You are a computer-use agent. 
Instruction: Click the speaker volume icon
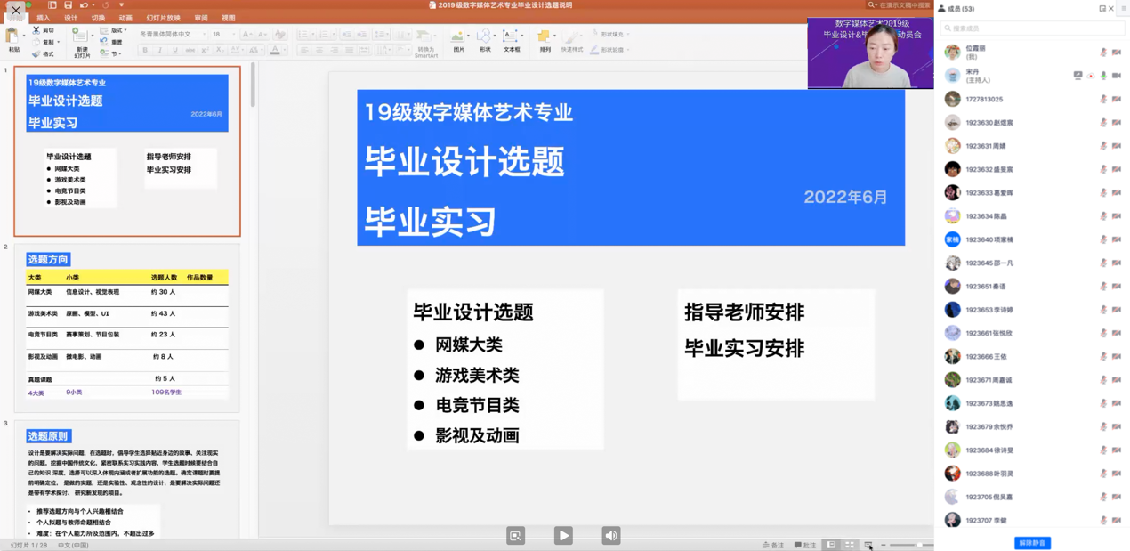610,535
